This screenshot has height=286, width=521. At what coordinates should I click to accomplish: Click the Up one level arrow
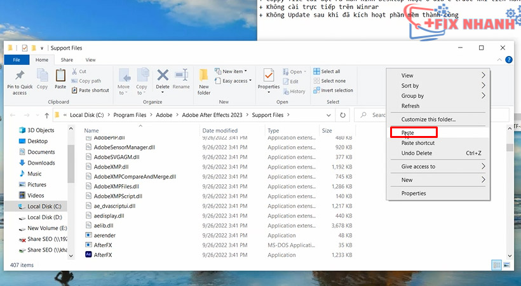click(x=47, y=115)
